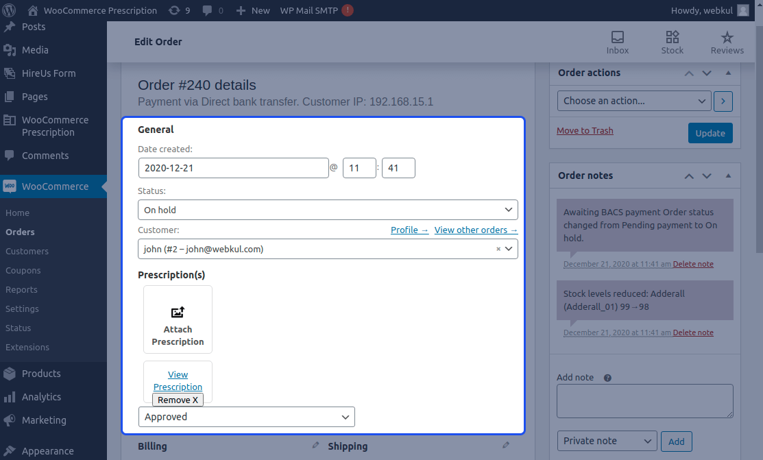763x460 pixels.
Task: Click the Pages icon in sidebar
Action: pyautogui.click(x=10, y=97)
